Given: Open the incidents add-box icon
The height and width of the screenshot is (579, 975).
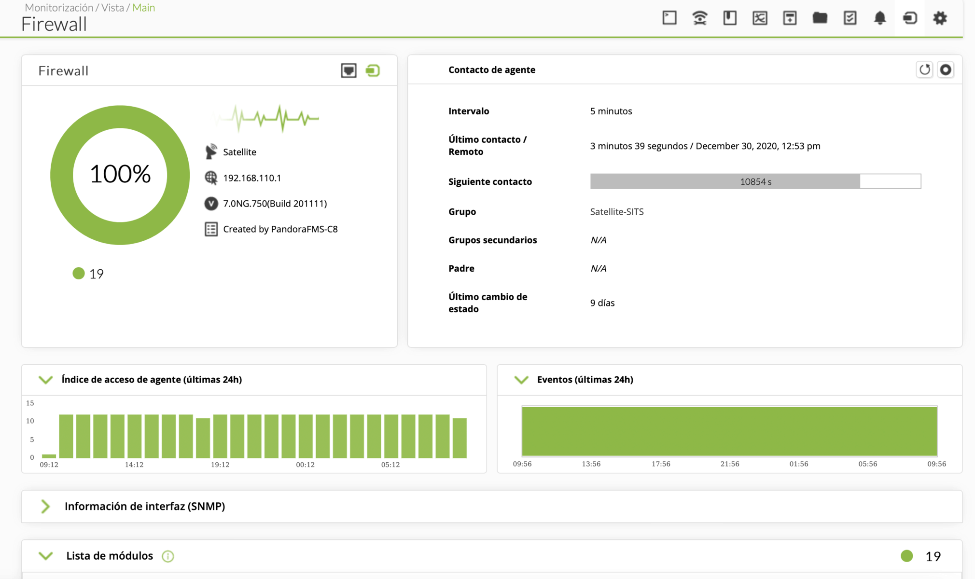Looking at the screenshot, I should click(x=790, y=18).
